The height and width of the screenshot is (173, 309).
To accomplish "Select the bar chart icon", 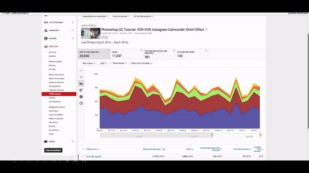I will click(x=81, y=90).
